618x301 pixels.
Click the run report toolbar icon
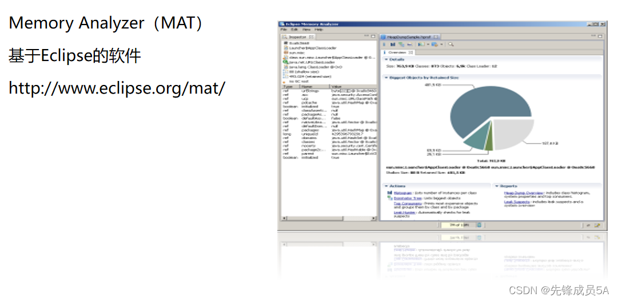tap(421, 44)
